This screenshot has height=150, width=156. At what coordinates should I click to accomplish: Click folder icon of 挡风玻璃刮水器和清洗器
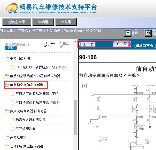tap(7, 111)
